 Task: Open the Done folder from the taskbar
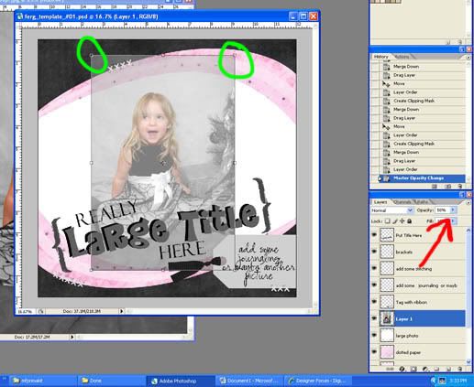point(111,381)
